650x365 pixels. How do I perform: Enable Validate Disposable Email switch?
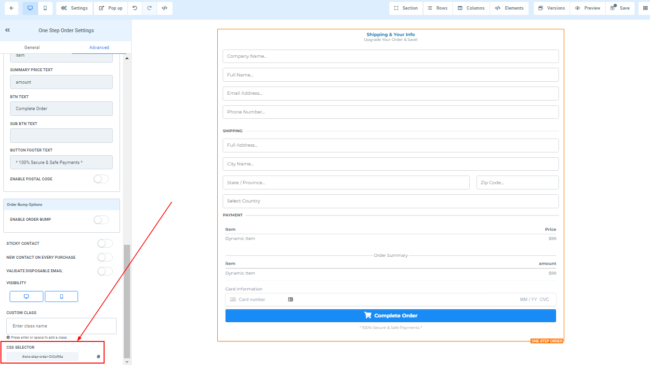point(105,271)
